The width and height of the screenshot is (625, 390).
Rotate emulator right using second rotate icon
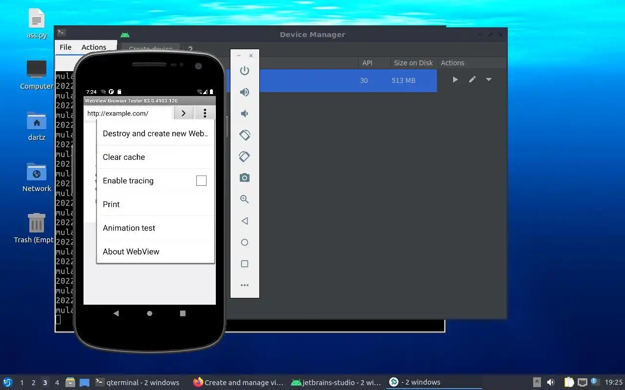[245, 156]
